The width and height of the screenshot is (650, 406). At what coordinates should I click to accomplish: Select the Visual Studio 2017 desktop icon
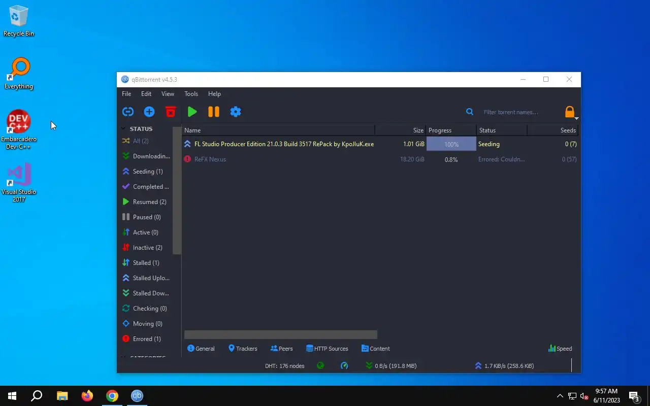pos(19,183)
